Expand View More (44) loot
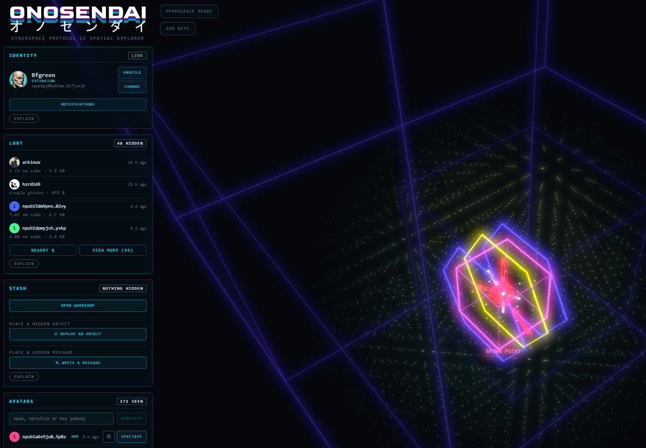This screenshot has width=646, height=448. coord(113,250)
